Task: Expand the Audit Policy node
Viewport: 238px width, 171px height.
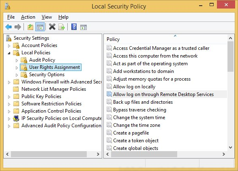Action: tap(17, 60)
